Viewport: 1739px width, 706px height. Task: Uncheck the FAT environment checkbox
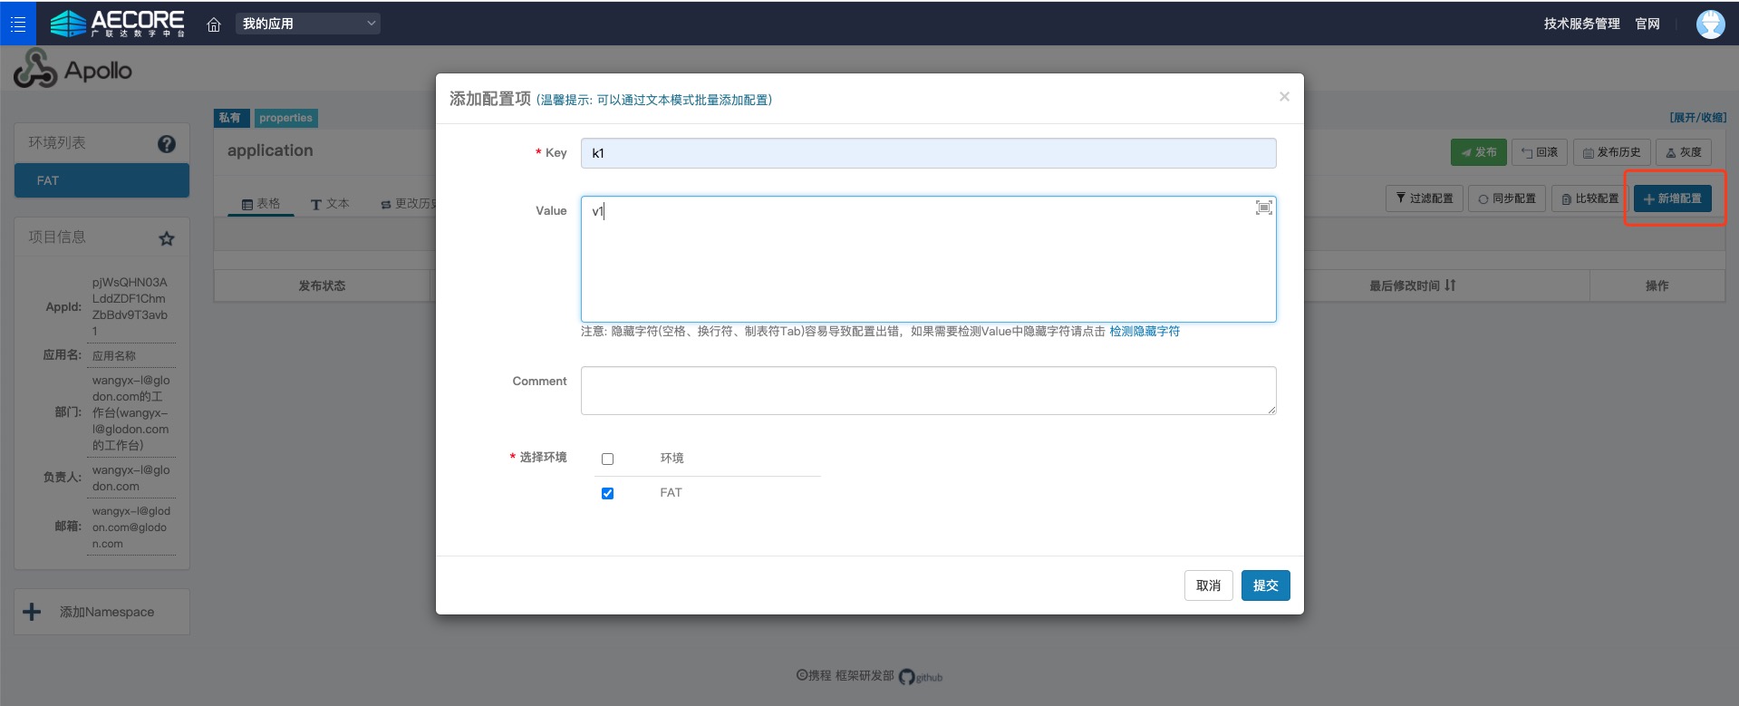(607, 493)
